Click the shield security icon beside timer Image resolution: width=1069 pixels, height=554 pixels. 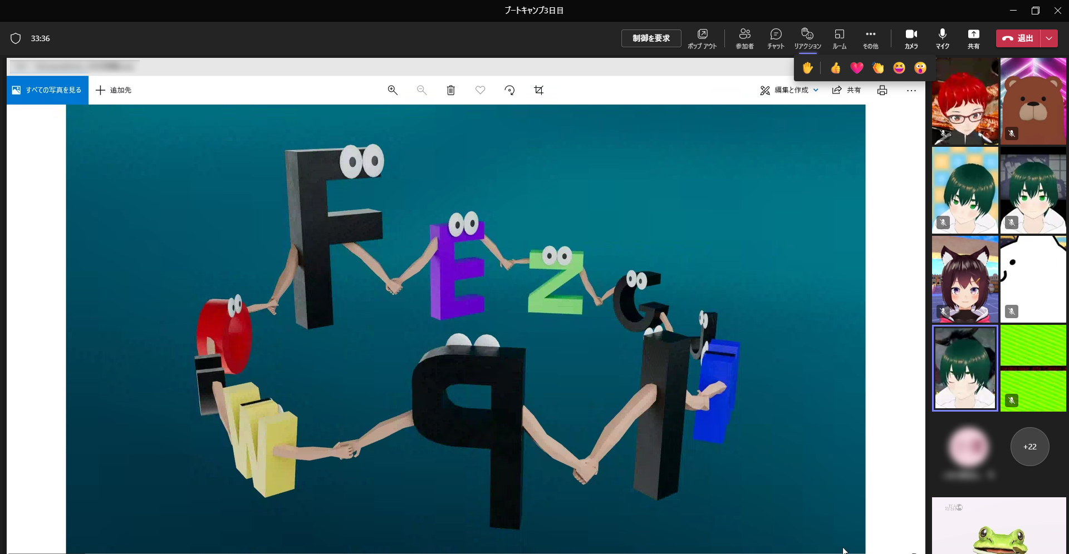(x=16, y=38)
